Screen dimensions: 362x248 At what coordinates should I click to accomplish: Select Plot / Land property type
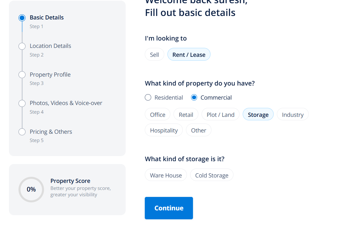point(220,115)
